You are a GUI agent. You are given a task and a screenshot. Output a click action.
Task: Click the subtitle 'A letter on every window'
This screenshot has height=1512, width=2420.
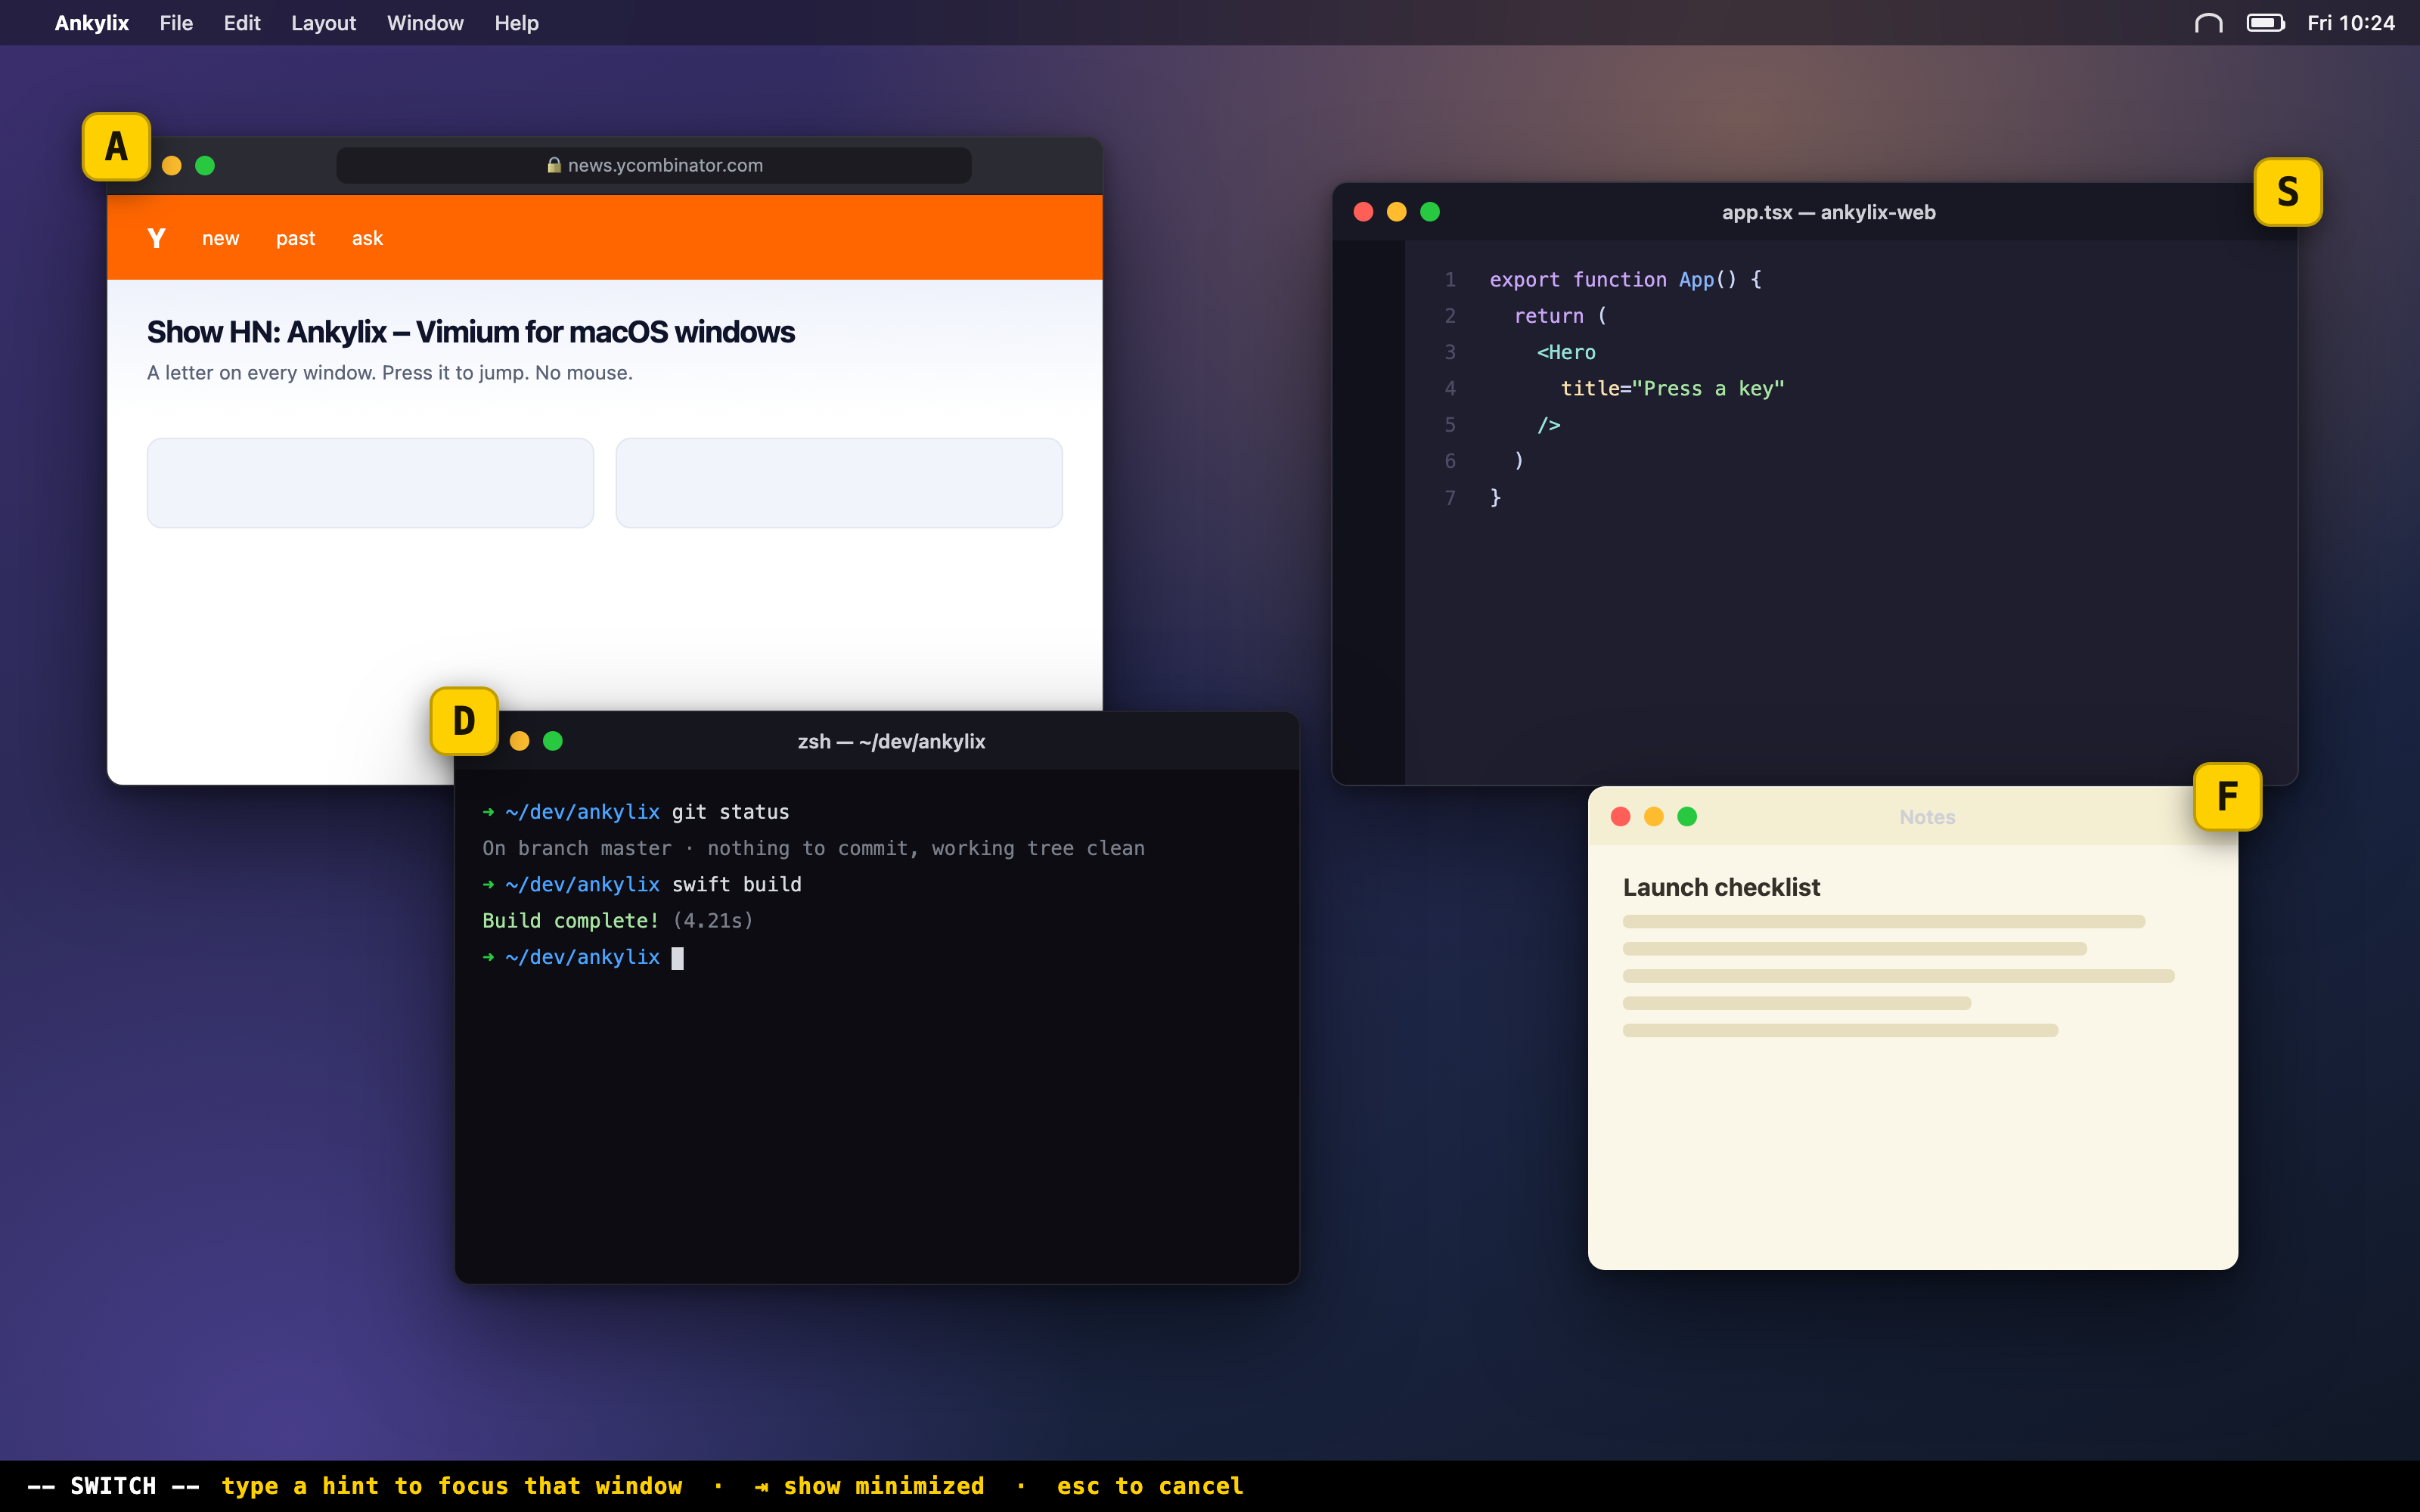pyautogui.click(x=390, y=373)
